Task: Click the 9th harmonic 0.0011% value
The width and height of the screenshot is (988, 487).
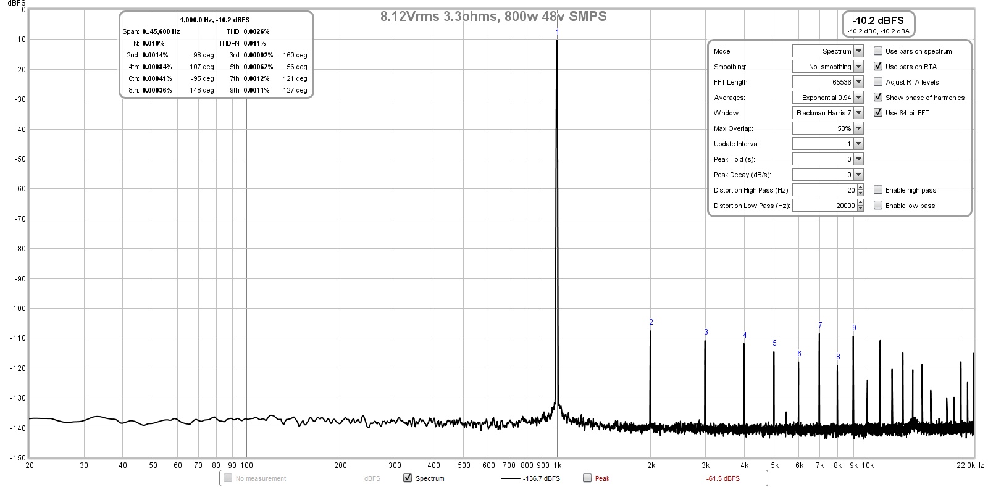Action: coord(256,90)
